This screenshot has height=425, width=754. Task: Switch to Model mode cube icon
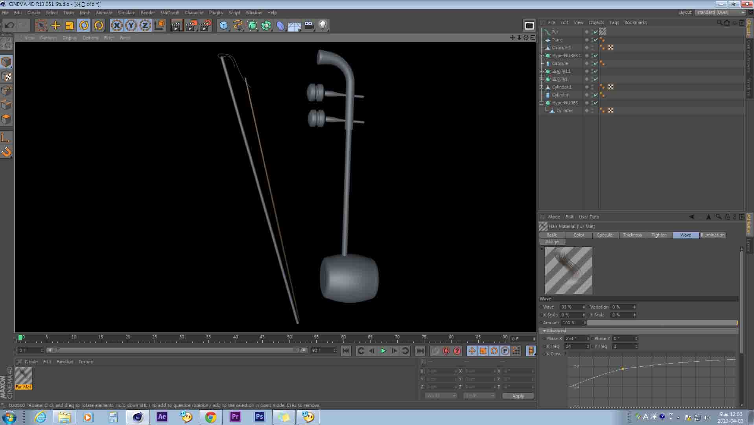pyautogui.click(x=6, y=62)
